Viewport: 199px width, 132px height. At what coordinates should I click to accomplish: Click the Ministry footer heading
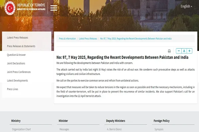[16, 121]
